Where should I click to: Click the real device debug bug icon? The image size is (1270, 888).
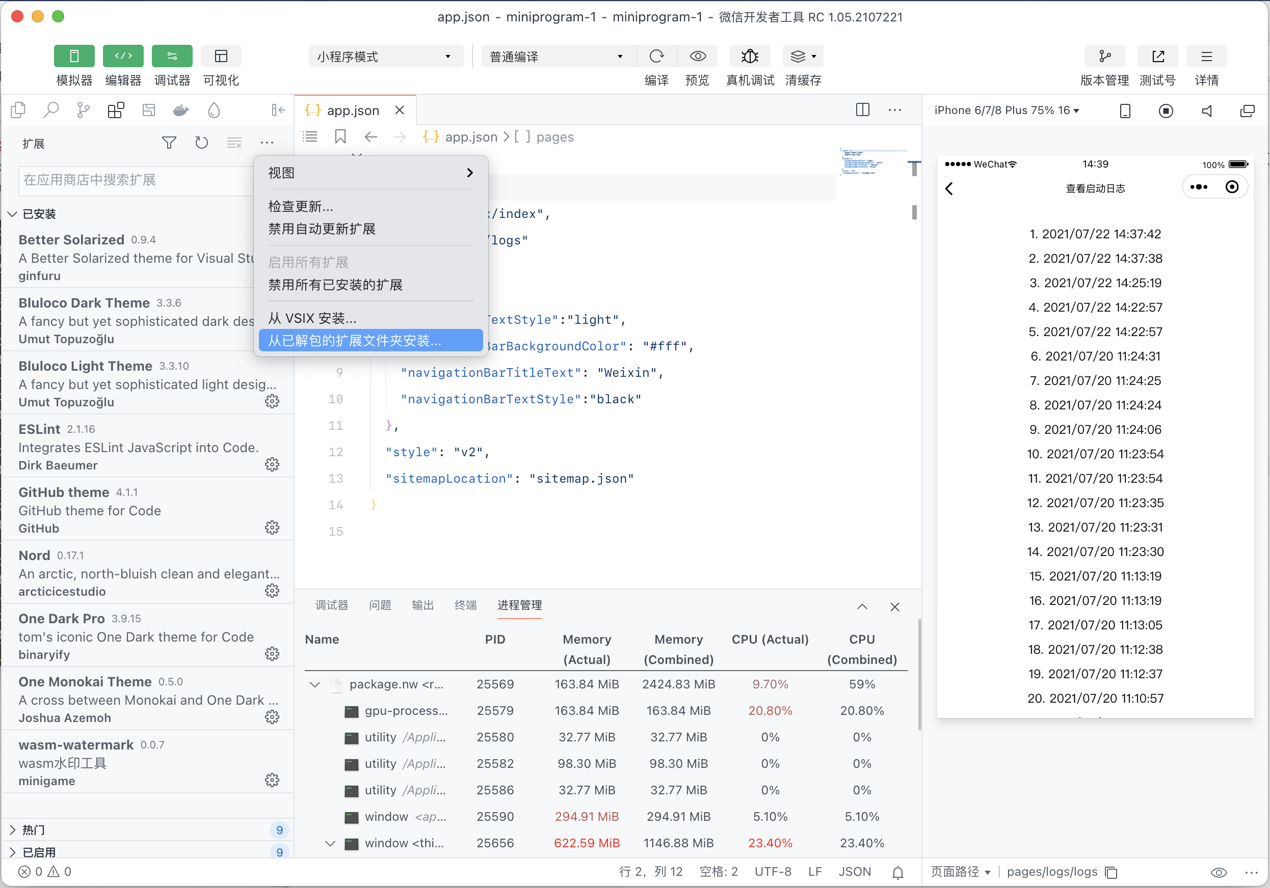(750, 57)
